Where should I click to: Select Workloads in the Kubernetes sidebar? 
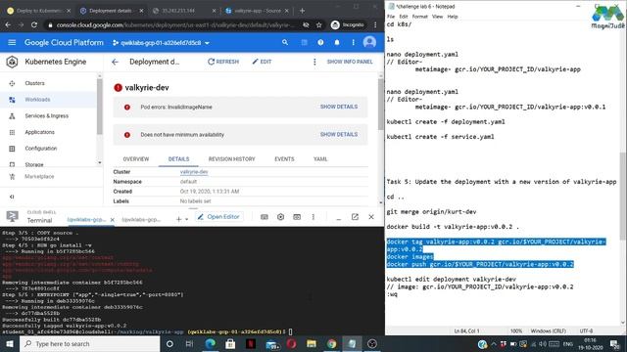pos(37,100)
